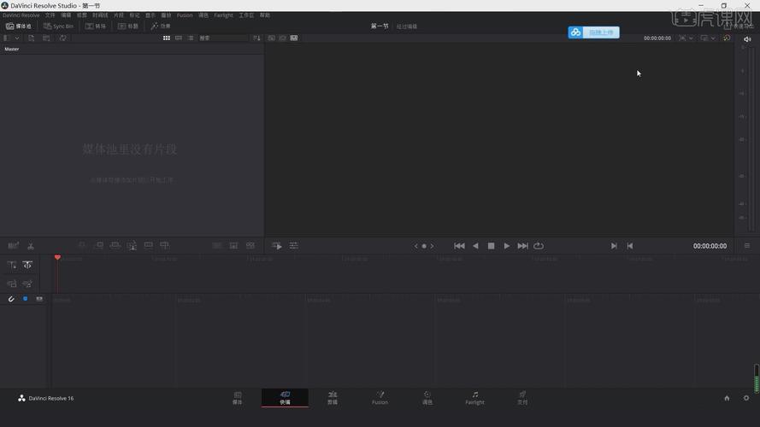Click the smooth cut transition icon
This screenshot has width=760, height=427.
250,246
